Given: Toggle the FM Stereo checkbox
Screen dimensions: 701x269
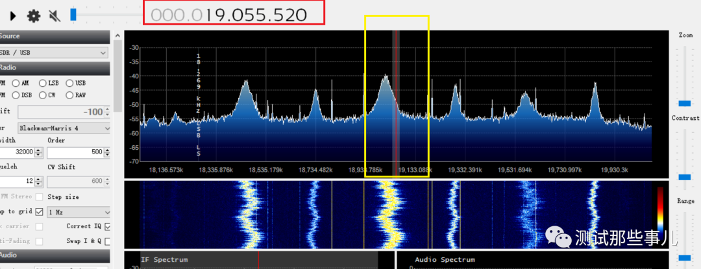Looking at the screenshot, I should click(x=40, y=197).
